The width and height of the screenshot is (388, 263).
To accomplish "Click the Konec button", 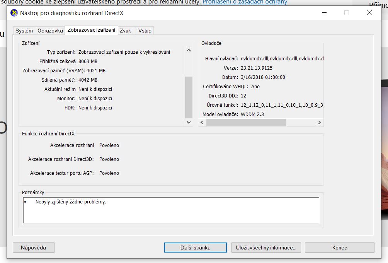I will [x=339, y=248].
